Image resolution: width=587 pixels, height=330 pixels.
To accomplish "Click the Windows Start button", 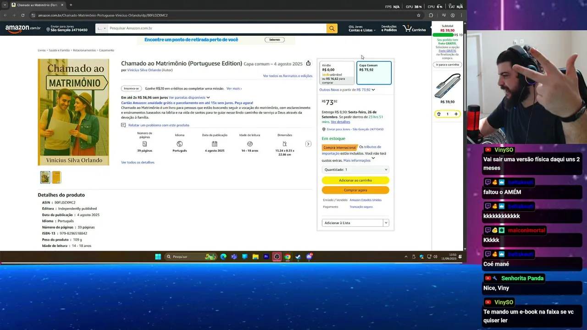I will (x=158, y=257).
